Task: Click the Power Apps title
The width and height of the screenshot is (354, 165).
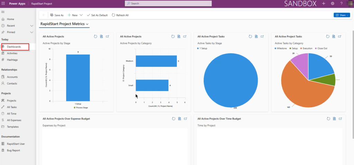Action: [x=17, y=3]
